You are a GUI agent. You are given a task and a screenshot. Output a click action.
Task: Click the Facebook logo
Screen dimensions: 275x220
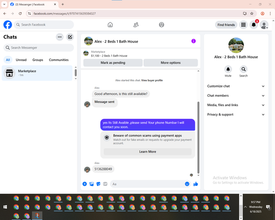(8, 25)
